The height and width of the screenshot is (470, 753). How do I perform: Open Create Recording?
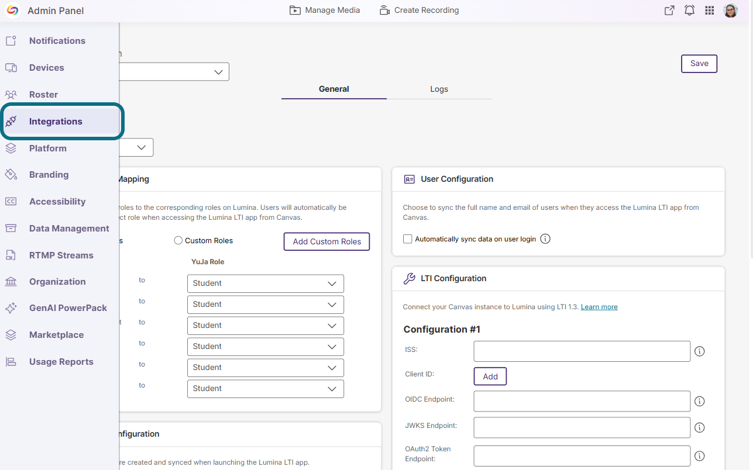419,10
